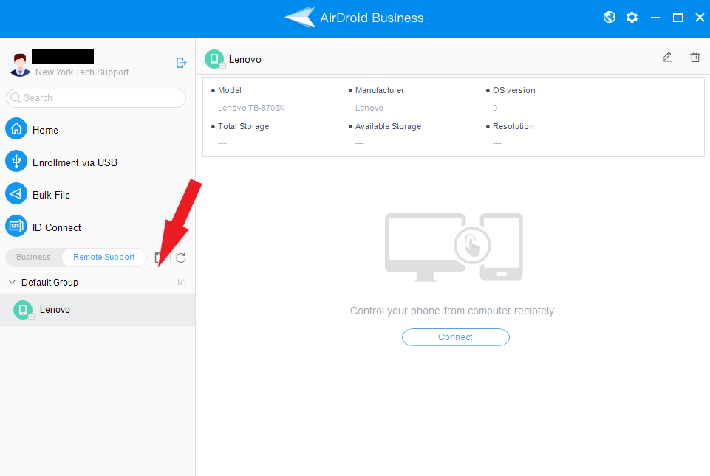This screenshot has width=710, height=476.
Task: Click the Manufacturer value 'Lenovo'
Action: tap(369, 108)
